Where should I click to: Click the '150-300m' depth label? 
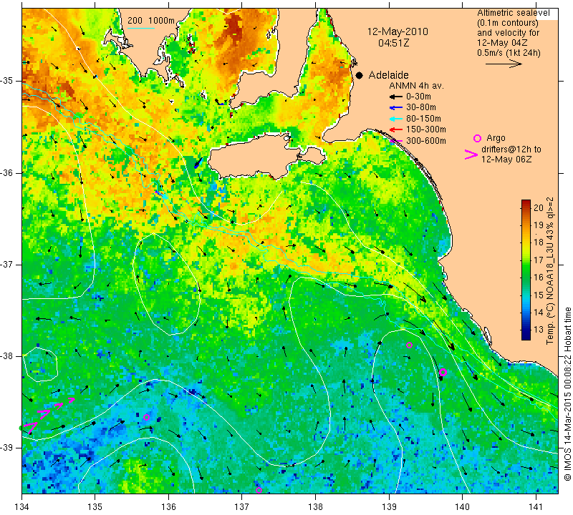click(x=425, y=129)
